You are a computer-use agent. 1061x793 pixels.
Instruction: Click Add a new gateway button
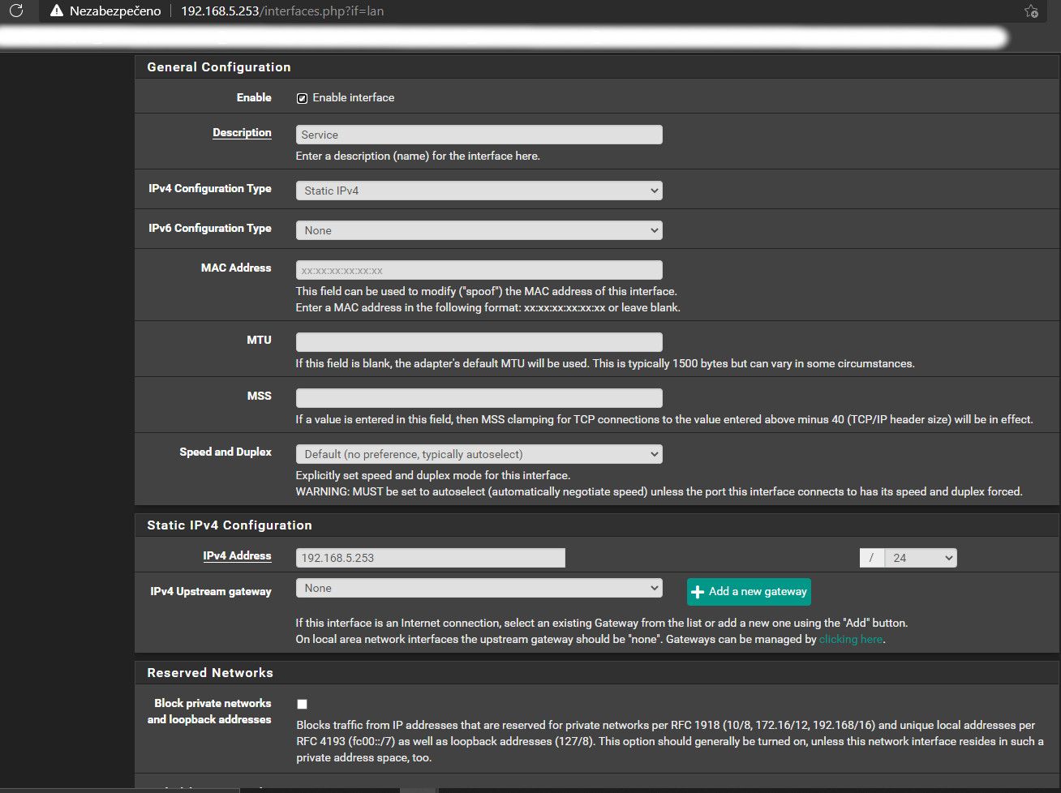point(749,591)
